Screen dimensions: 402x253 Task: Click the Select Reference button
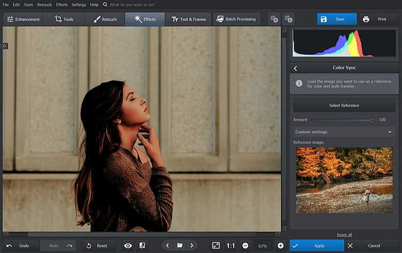point(344,105)
